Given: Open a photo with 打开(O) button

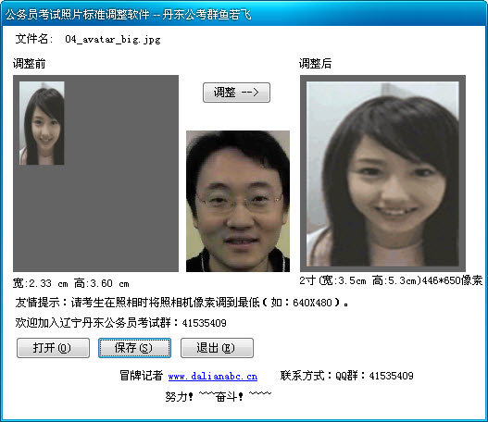Looking at the screenshot, I should [x=53, y=348].
